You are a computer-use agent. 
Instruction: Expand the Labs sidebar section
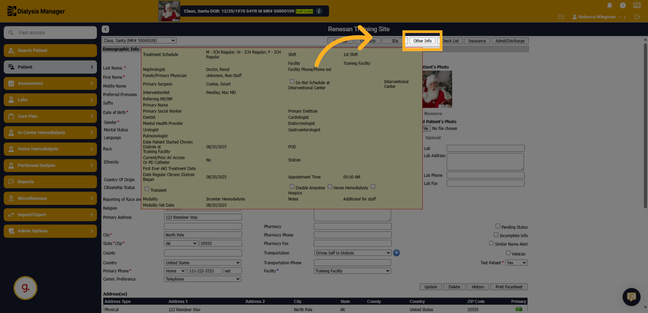(50, 100)
